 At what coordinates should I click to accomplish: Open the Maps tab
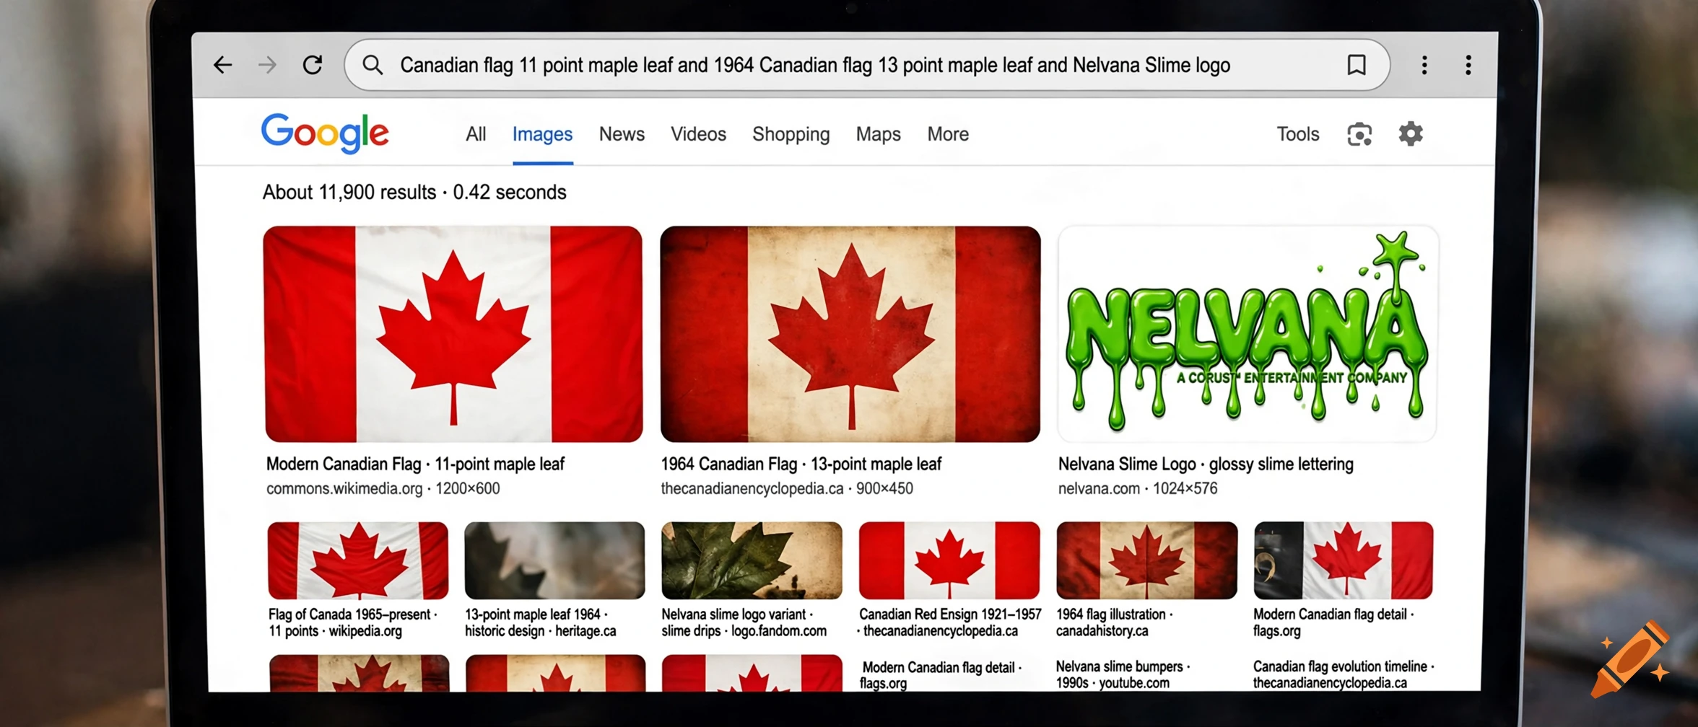coord(879,135)
